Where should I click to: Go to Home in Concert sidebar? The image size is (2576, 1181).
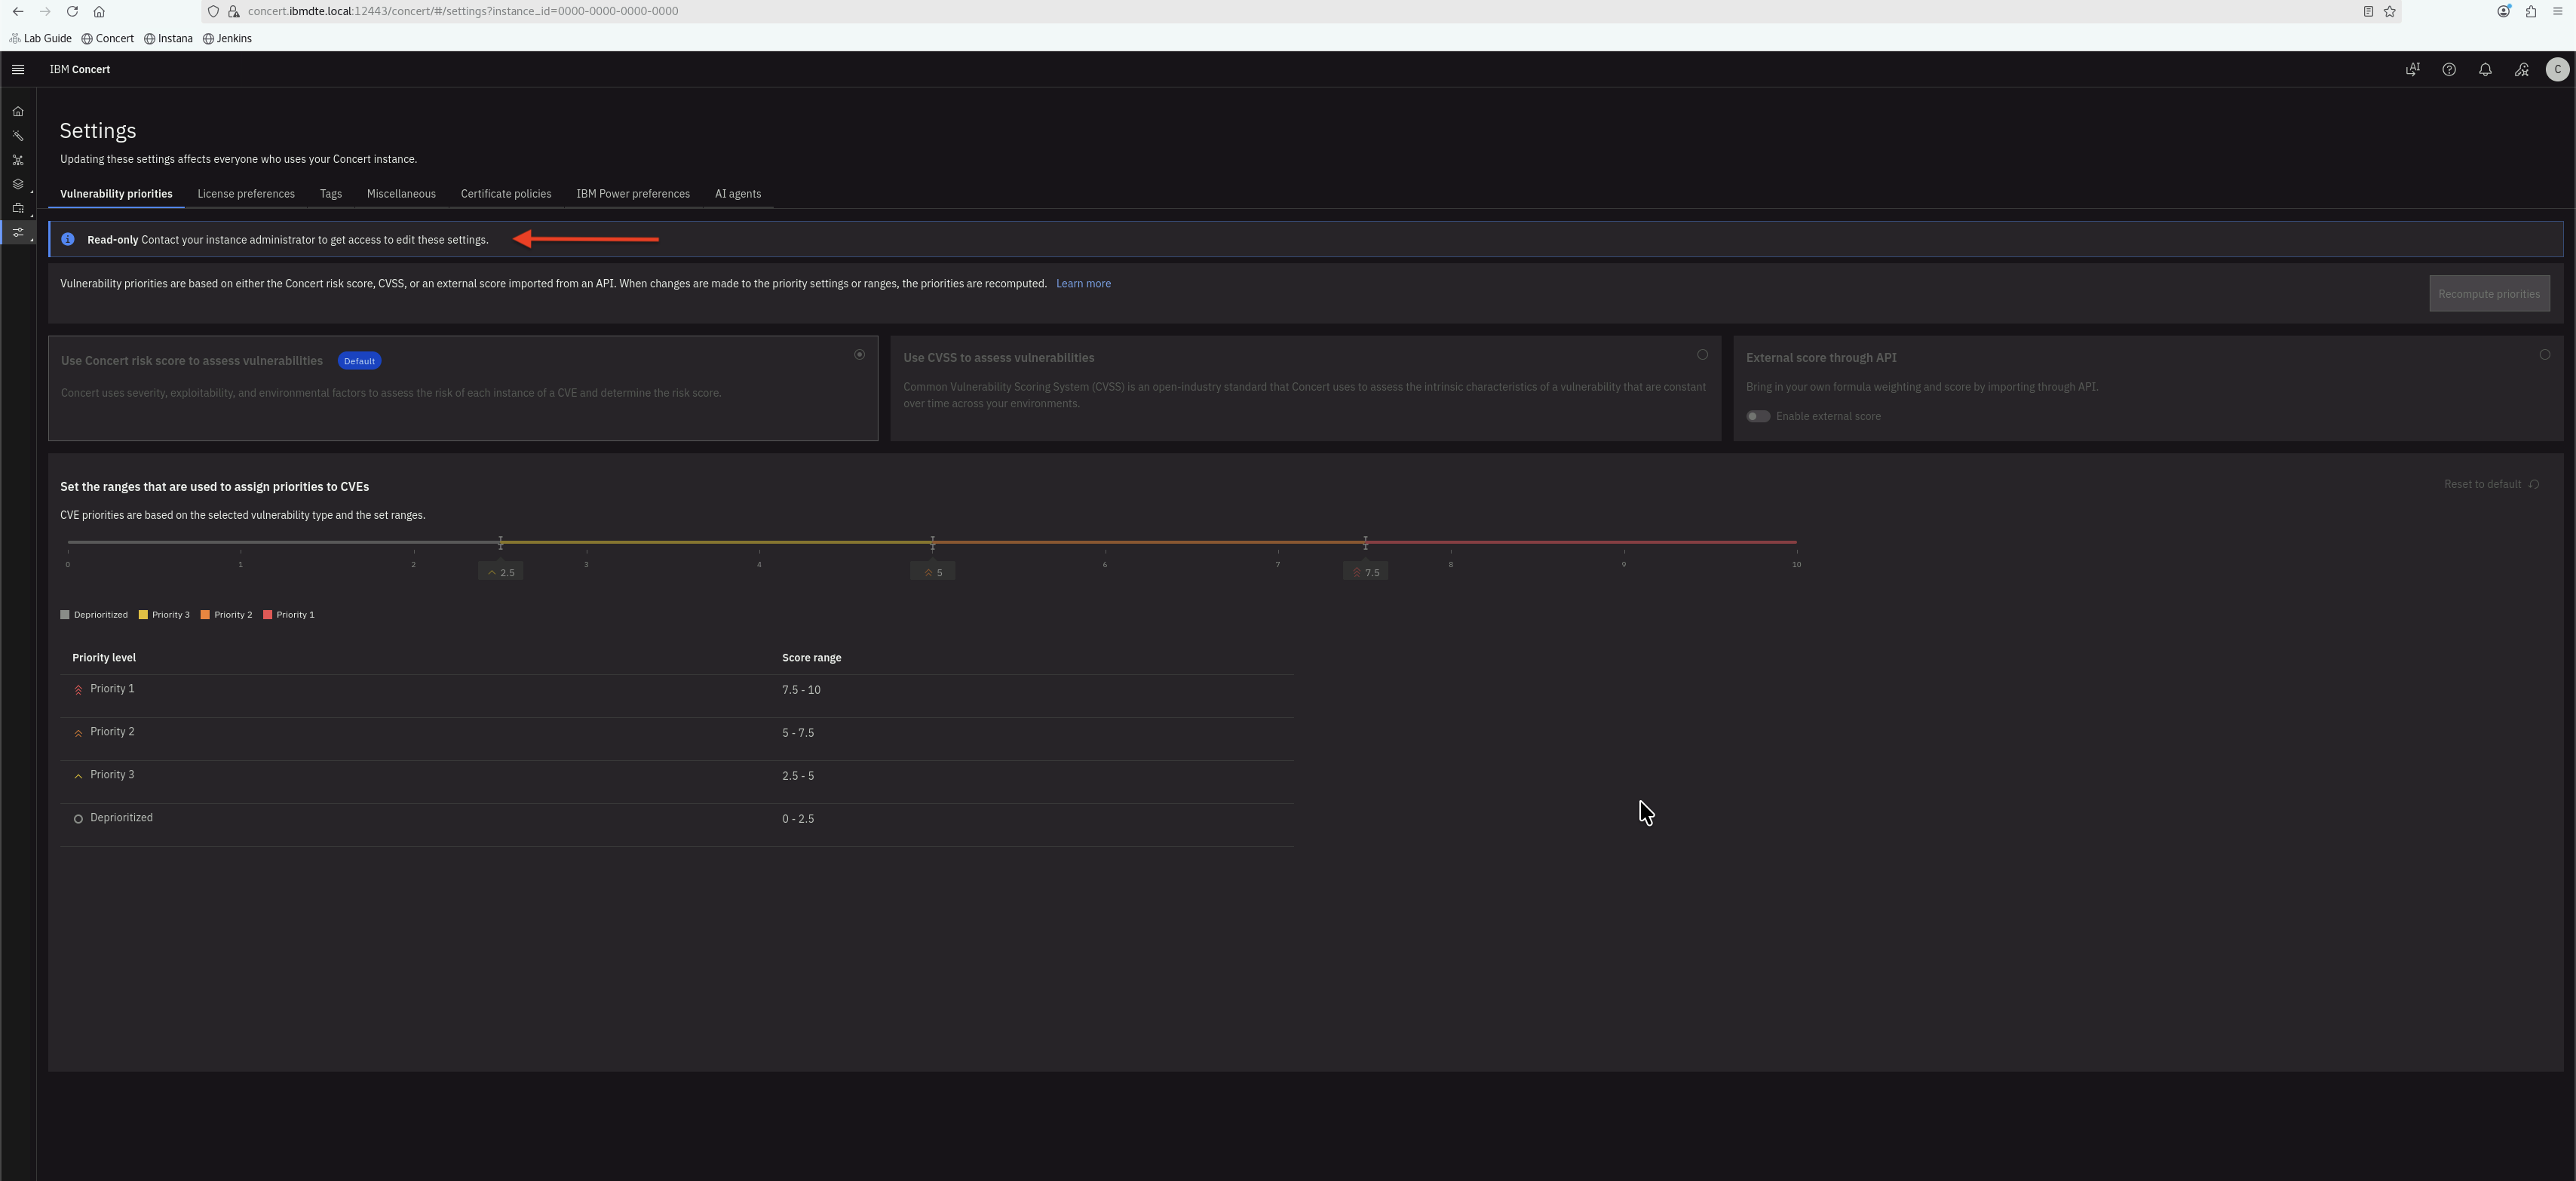[18, 111]
